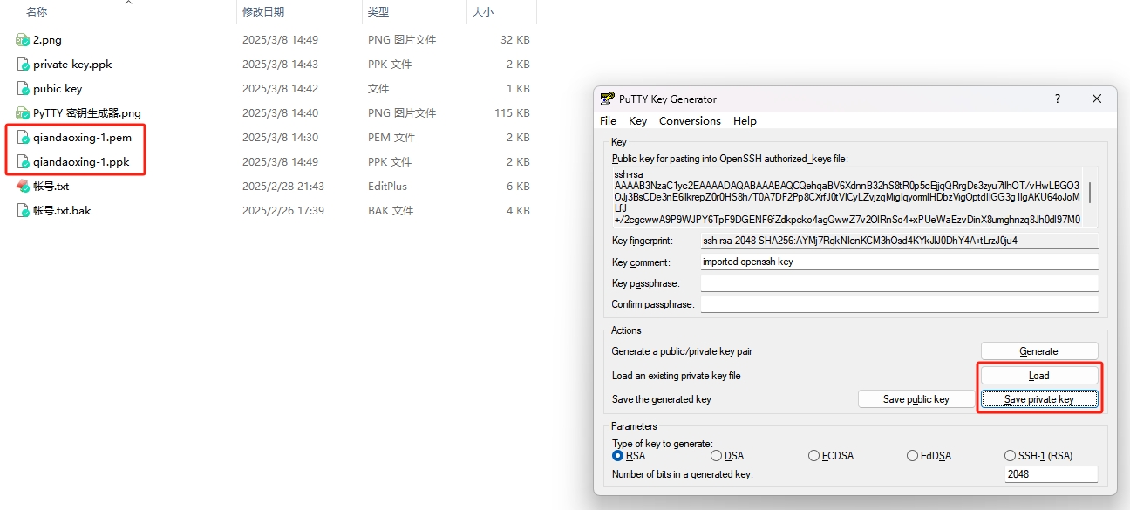
Task: Select the file named PyTTY 密钥生成器.png
Action: click(x=87, y=113)
